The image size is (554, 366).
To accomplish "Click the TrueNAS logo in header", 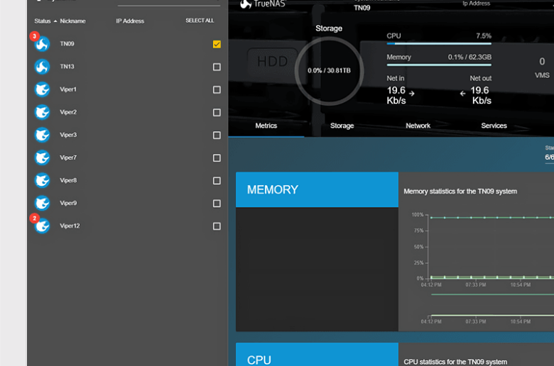I will click(x=262, y=4).
